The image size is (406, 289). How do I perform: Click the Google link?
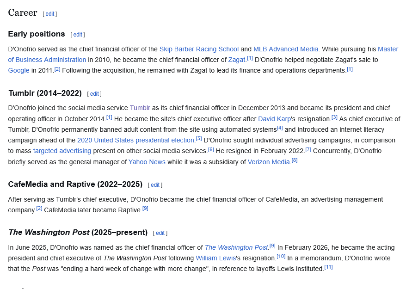pos(18,70)
